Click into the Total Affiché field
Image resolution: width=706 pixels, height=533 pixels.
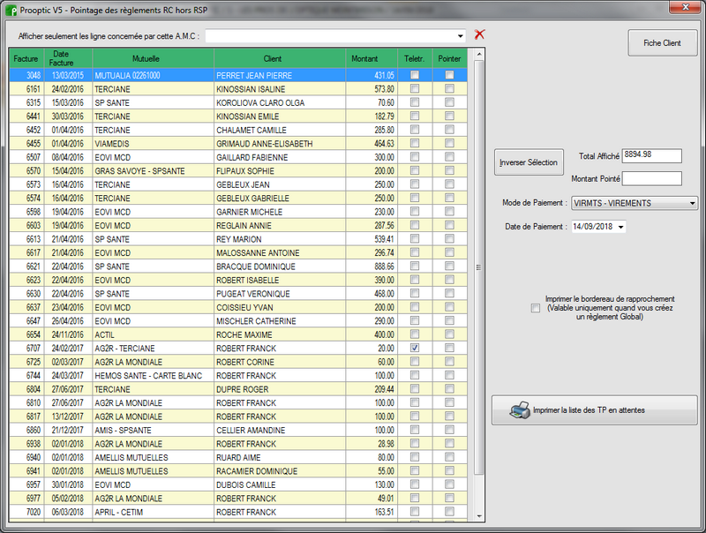(x=651, y=156)
